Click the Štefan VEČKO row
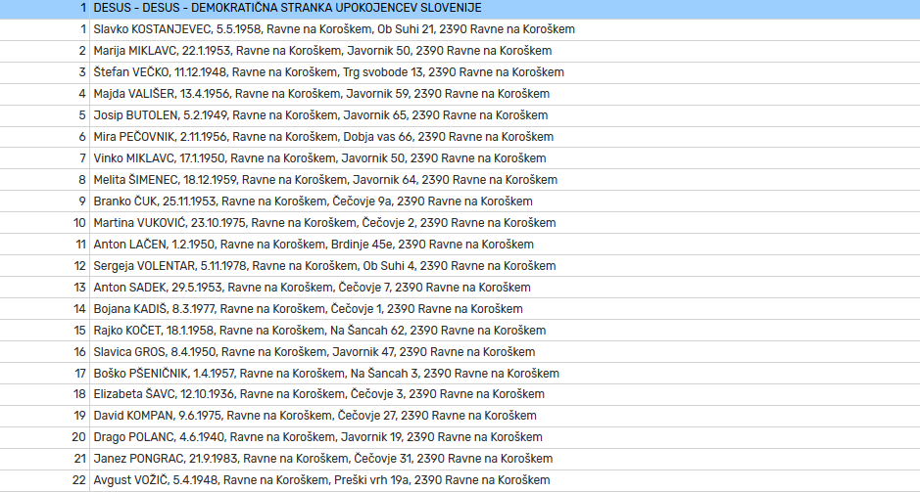The image size is (920, 492). coord(460,72)
